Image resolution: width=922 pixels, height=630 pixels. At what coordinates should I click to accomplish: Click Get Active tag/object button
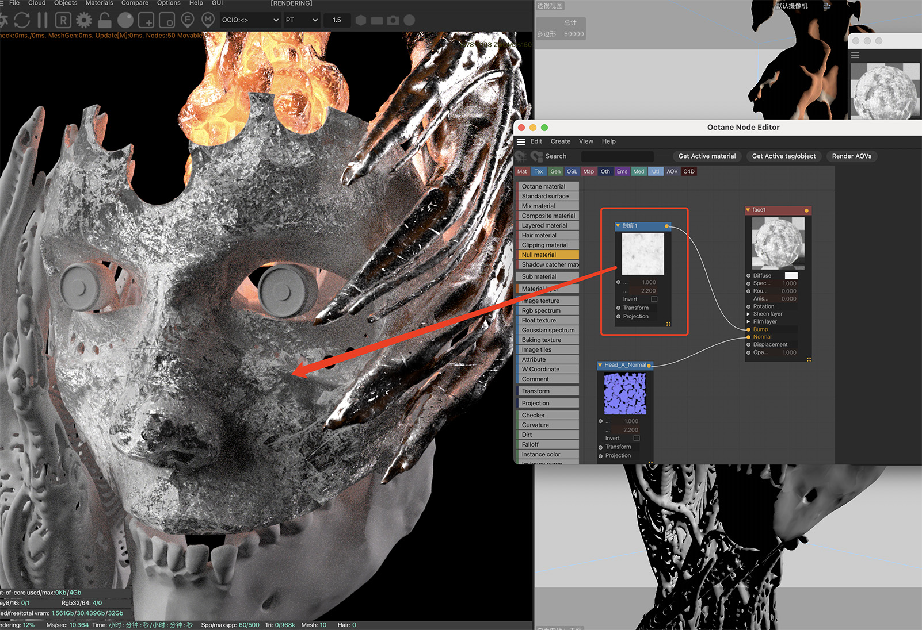(x=784, y=156)
